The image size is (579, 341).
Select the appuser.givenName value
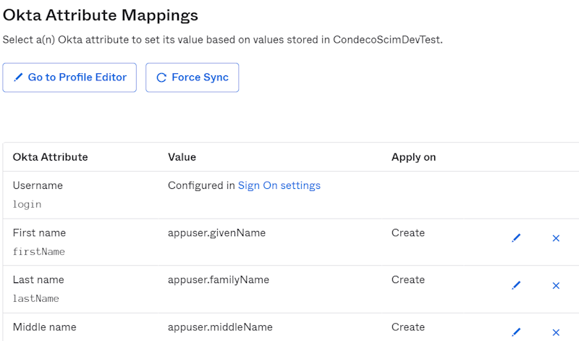tap(216, 232)
